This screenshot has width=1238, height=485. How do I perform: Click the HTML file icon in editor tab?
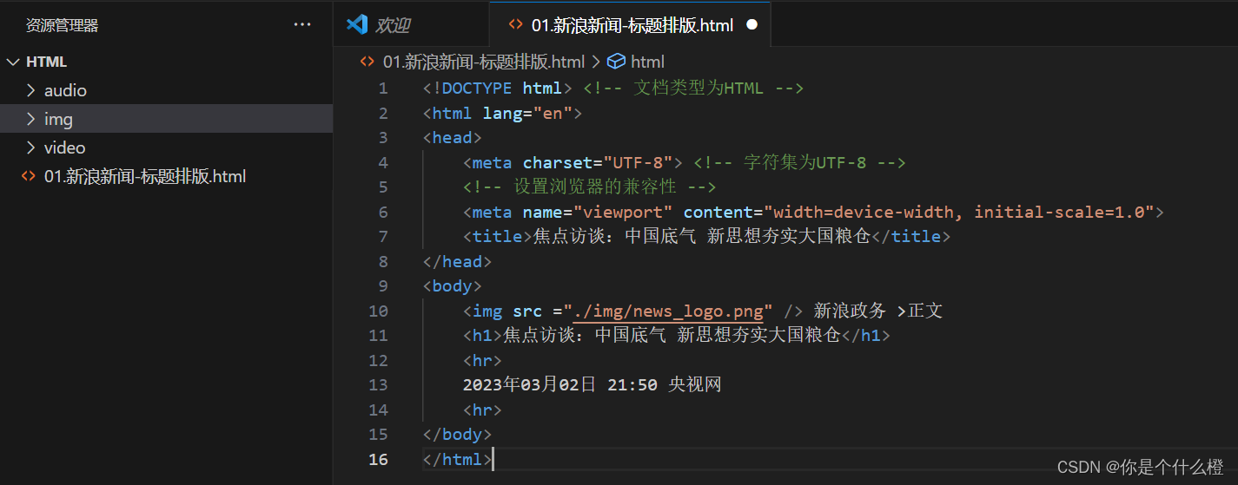click(515, 25)
